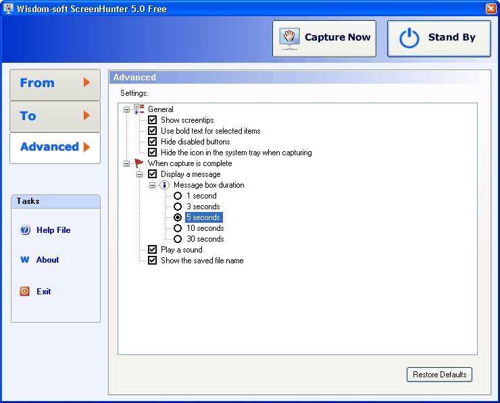The height and width of the screenshot is (403, 500).
Task: Uncheck Display a message
Action: pyautogui.click(x=153, y=174)
